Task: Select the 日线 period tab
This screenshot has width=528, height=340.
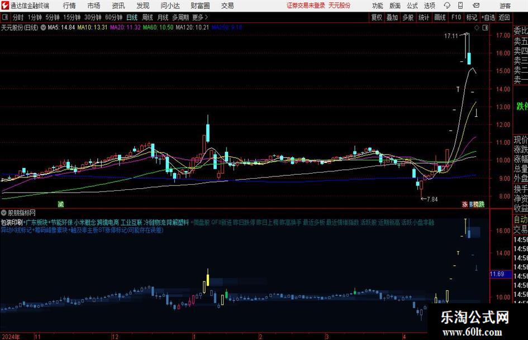Action: 132,17
